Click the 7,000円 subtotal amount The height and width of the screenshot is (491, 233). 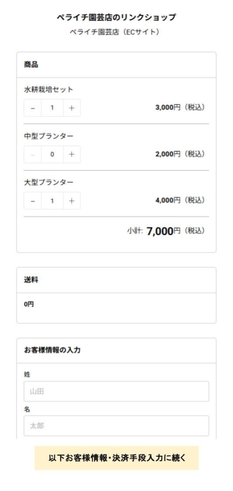163,232
